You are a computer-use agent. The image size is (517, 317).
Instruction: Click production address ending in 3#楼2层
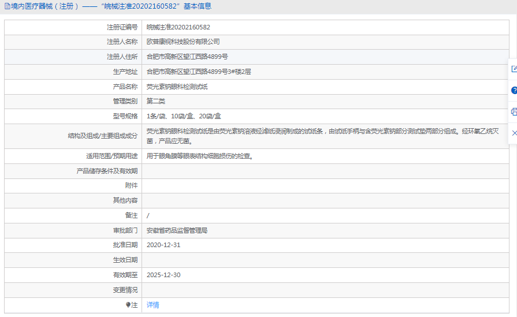pyautogui.click(x=199, y=72)
